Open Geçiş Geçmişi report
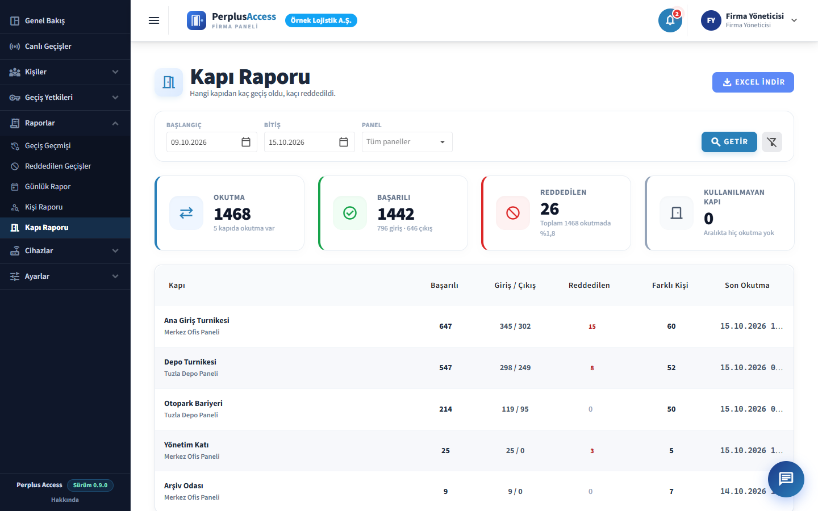 65,146
